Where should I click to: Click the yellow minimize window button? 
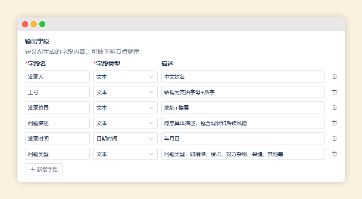34,24
